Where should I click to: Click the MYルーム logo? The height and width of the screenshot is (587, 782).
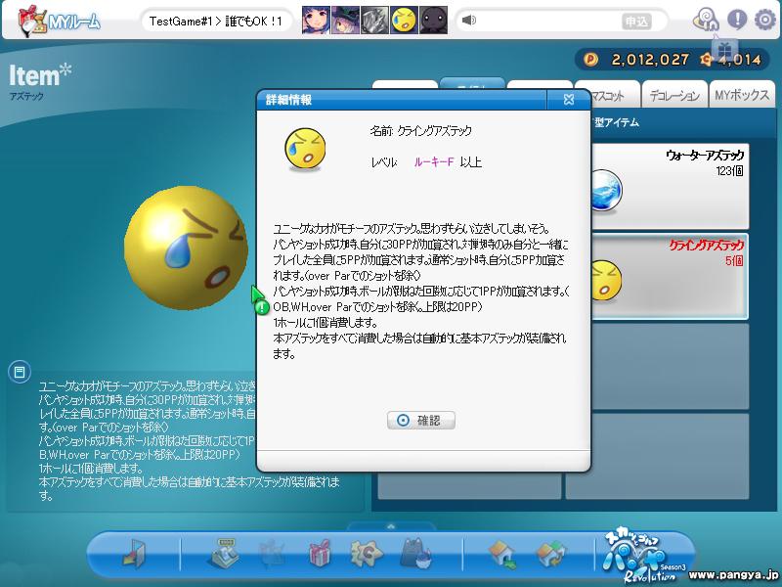pyautogui.click(x=60, y=21)
